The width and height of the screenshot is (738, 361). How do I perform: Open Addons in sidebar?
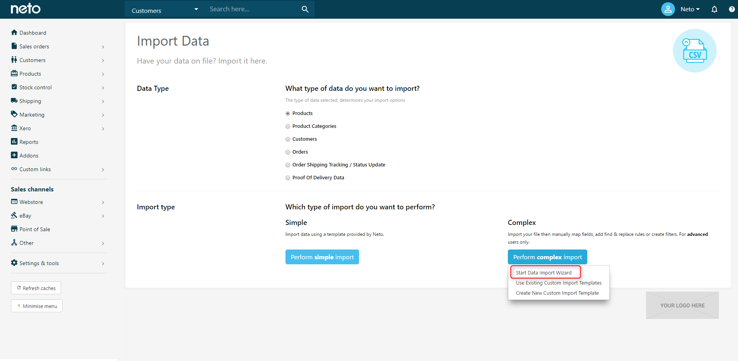tap(29, 156)
